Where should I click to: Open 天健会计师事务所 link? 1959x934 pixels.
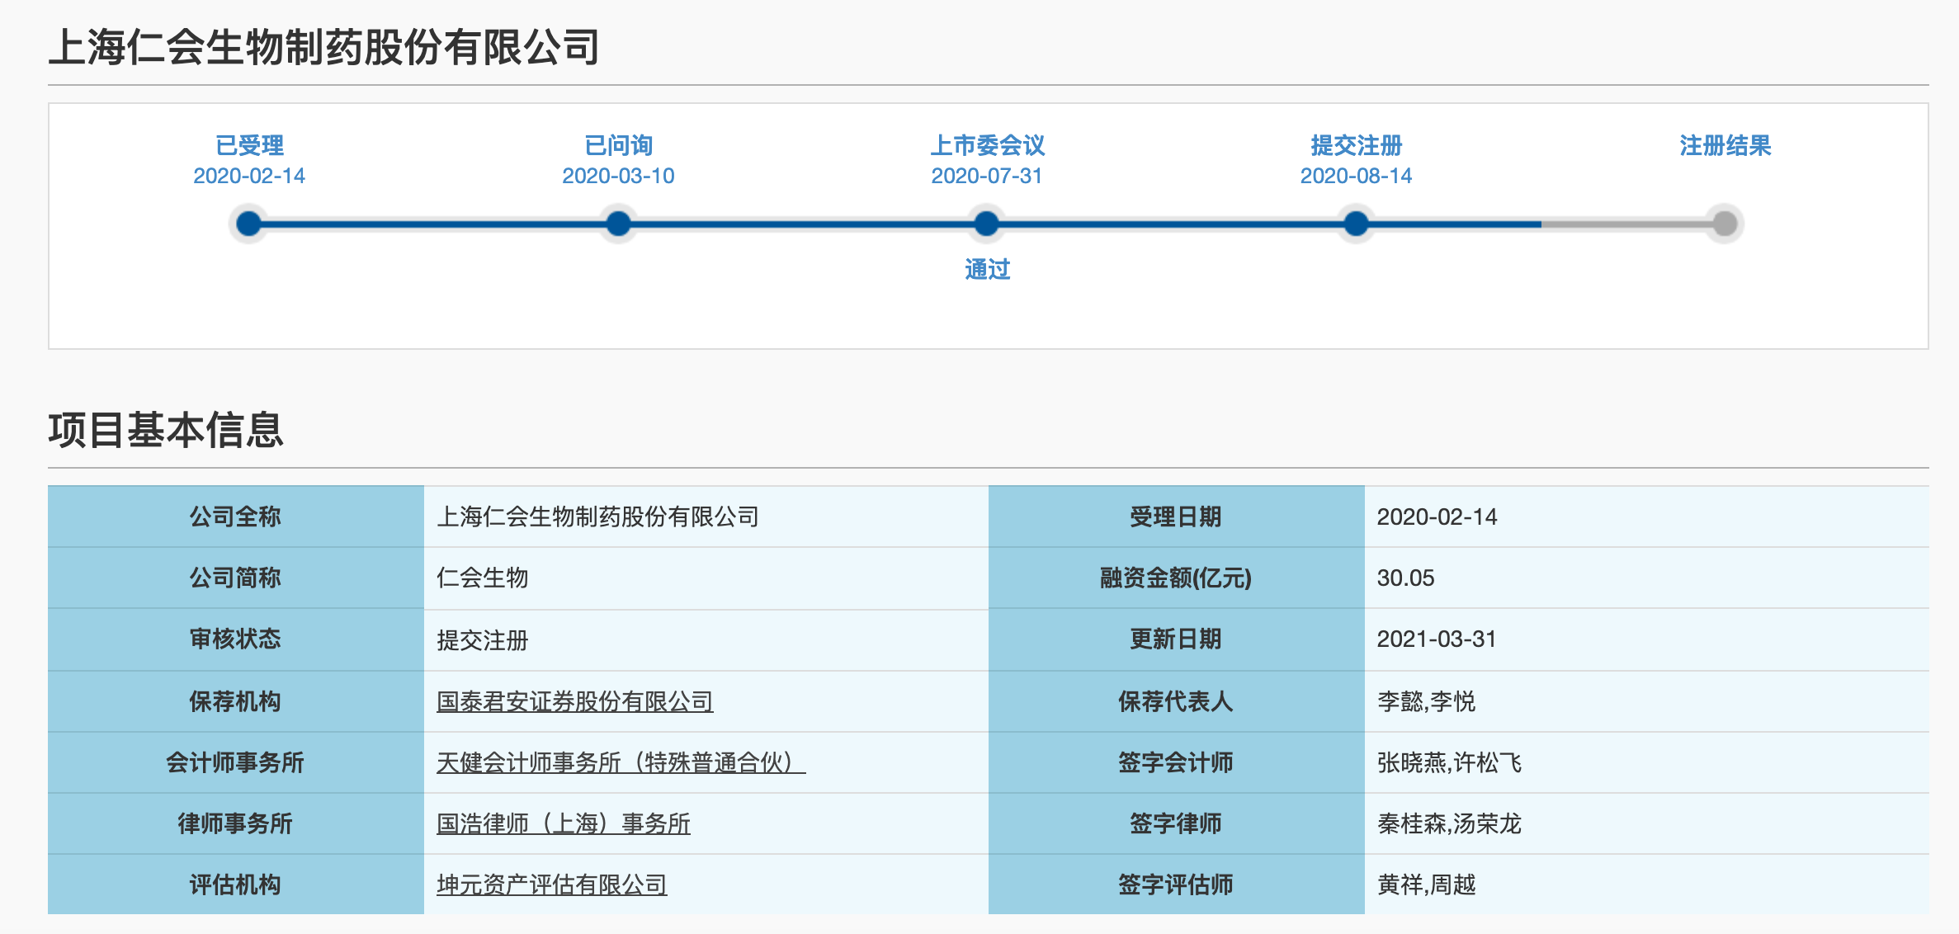click(x=620, y=762)
